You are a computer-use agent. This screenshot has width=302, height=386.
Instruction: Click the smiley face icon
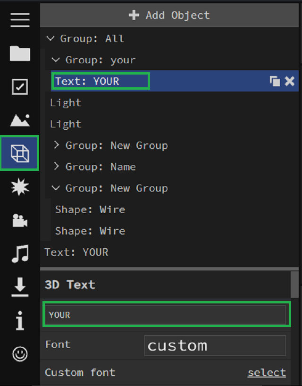[20, 354]
